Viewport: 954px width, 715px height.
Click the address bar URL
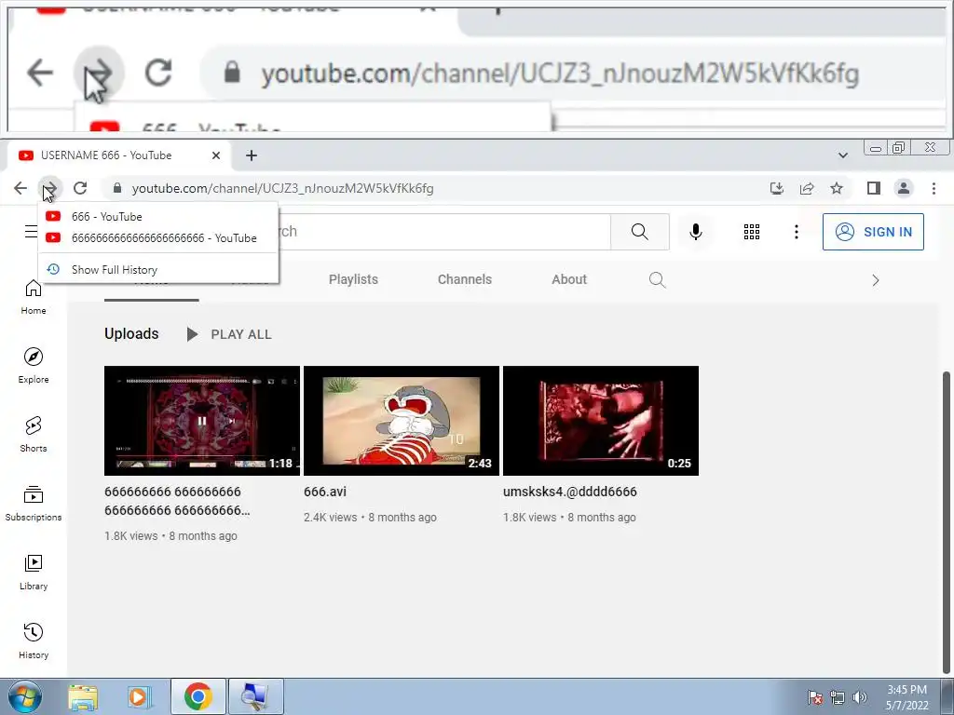point(283,188)
